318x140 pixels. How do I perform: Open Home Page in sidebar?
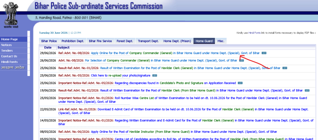click(x=14, y=39)
